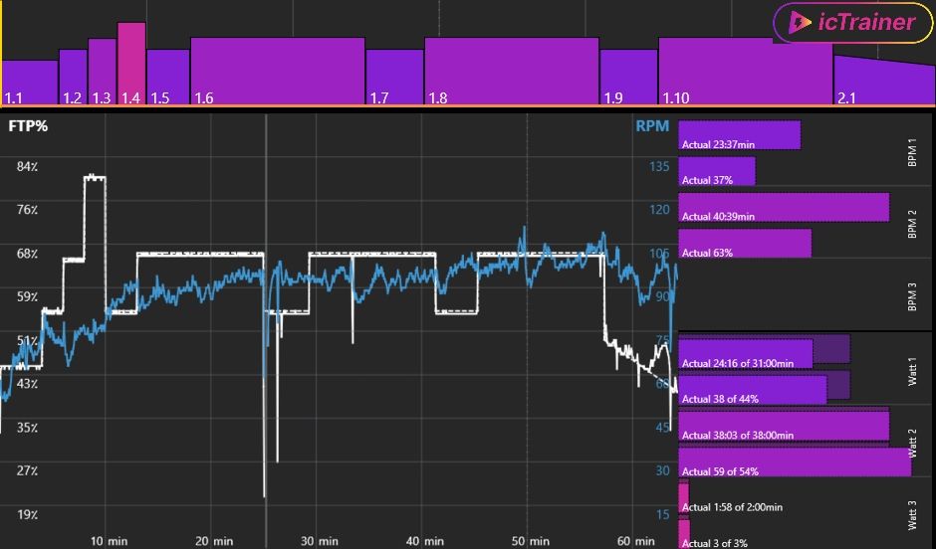The image size is (936, 549).
Task: Select interval block 1.5
Action: (x=168, y=77)
